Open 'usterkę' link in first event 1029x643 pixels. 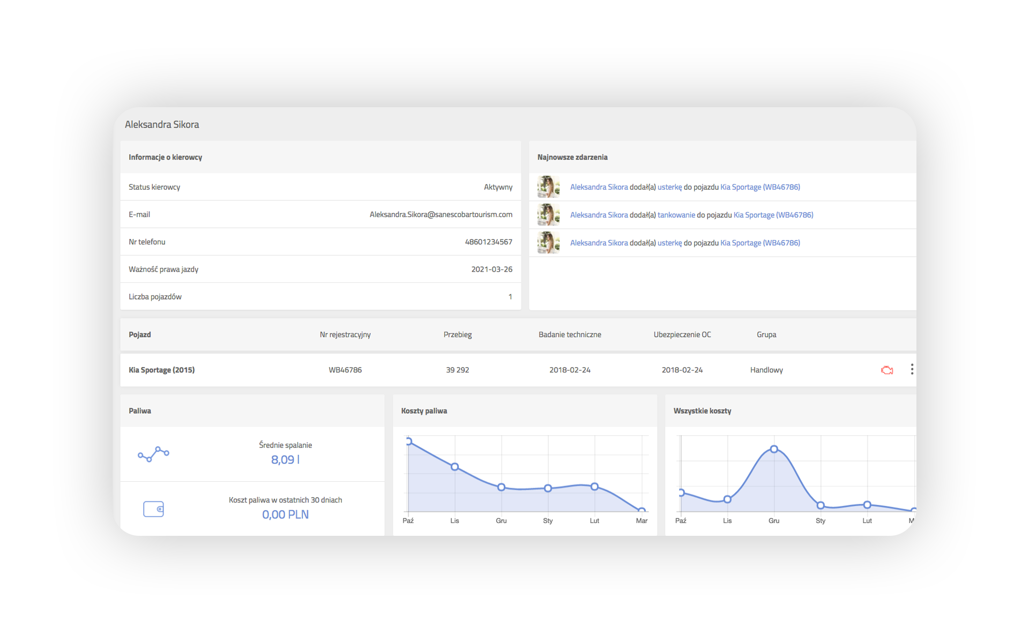[x=669, y=187]
